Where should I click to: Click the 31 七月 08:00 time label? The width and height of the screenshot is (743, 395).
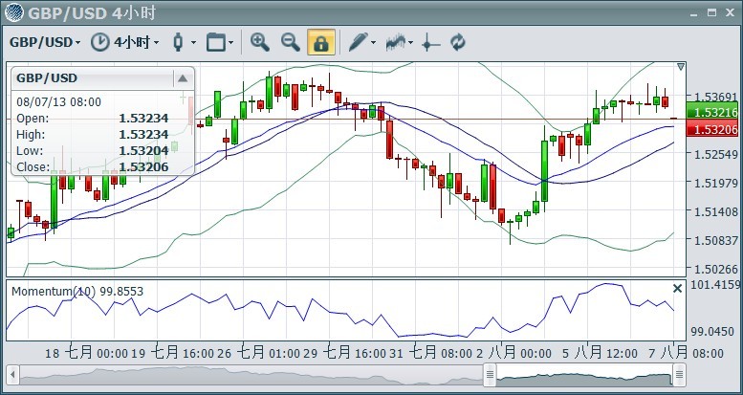click(x=431, y=353)
